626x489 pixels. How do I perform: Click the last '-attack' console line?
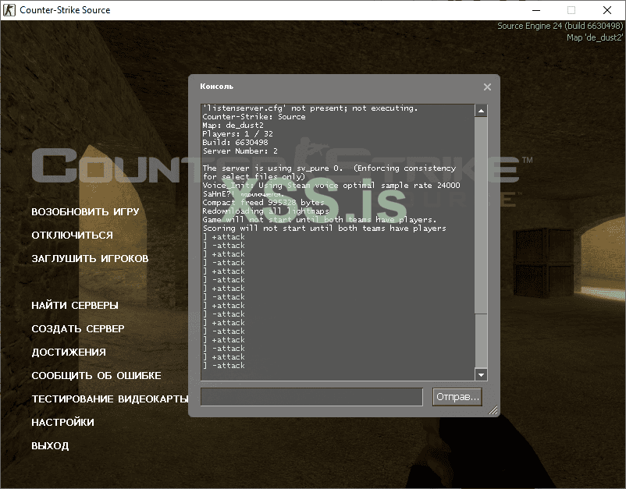point(223,366)
